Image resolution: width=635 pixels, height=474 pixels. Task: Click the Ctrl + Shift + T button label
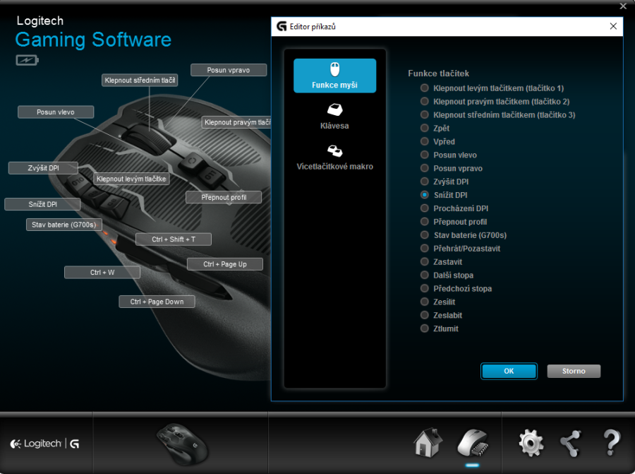[x=174, y=239]
